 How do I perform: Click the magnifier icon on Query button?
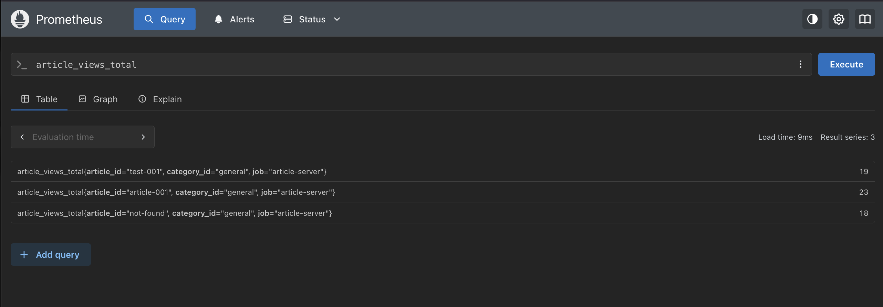click(149, 19)
